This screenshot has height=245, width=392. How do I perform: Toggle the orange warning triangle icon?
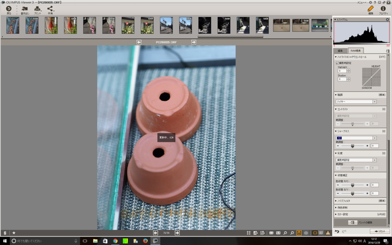click(x=328, y=233)
